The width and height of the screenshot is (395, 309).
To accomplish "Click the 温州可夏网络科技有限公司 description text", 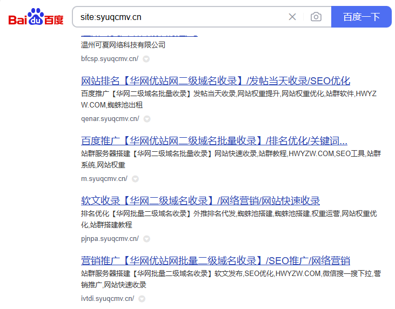I will pos(123,45).
